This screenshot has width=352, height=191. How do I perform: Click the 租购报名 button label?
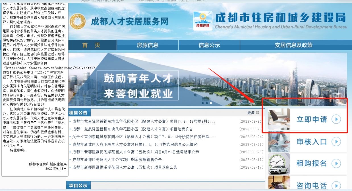coord(312,164)
